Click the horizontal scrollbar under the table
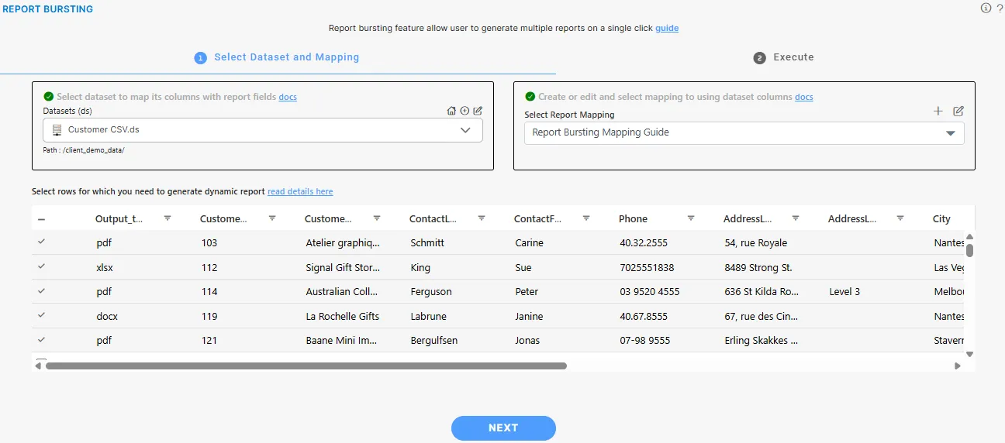The height and width of the screenshot is (443, 1005). tap(306, 366)
